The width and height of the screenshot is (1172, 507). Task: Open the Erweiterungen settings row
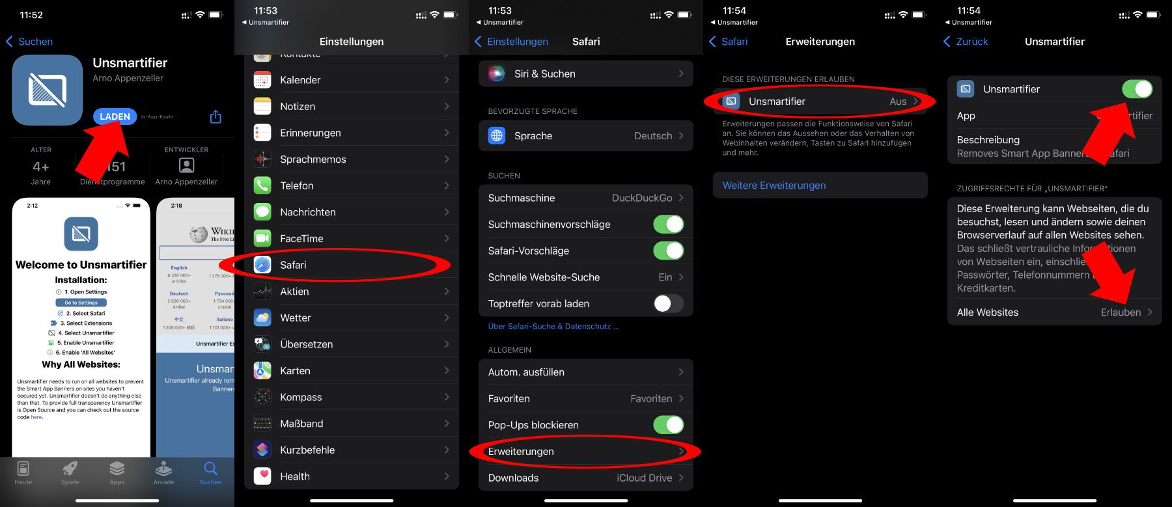(586, 451)
